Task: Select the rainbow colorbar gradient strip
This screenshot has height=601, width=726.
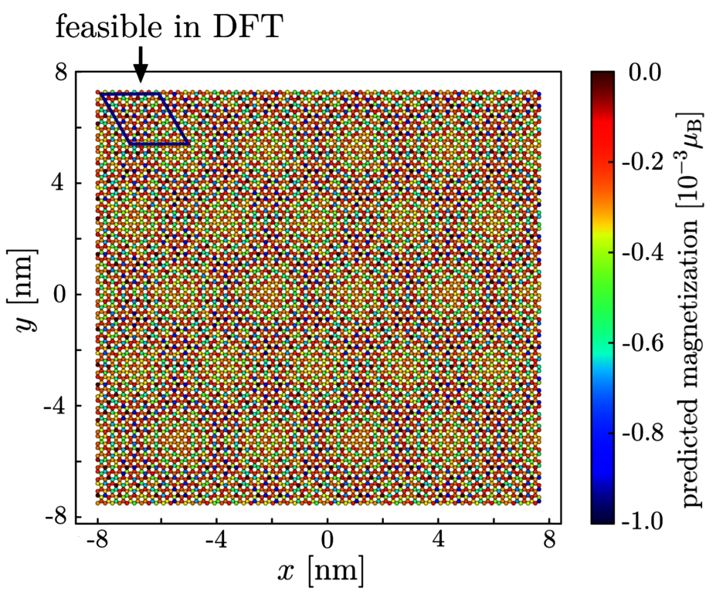Action: pos(602,298)
